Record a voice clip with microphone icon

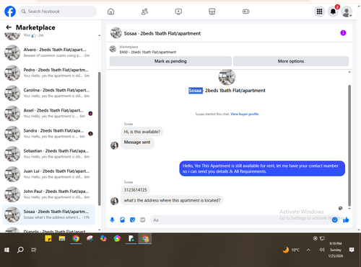[112, 220]
